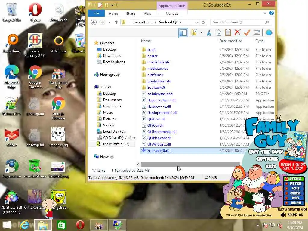Select MEG character button
Viewport: 308px width, 231px height.
294,198
